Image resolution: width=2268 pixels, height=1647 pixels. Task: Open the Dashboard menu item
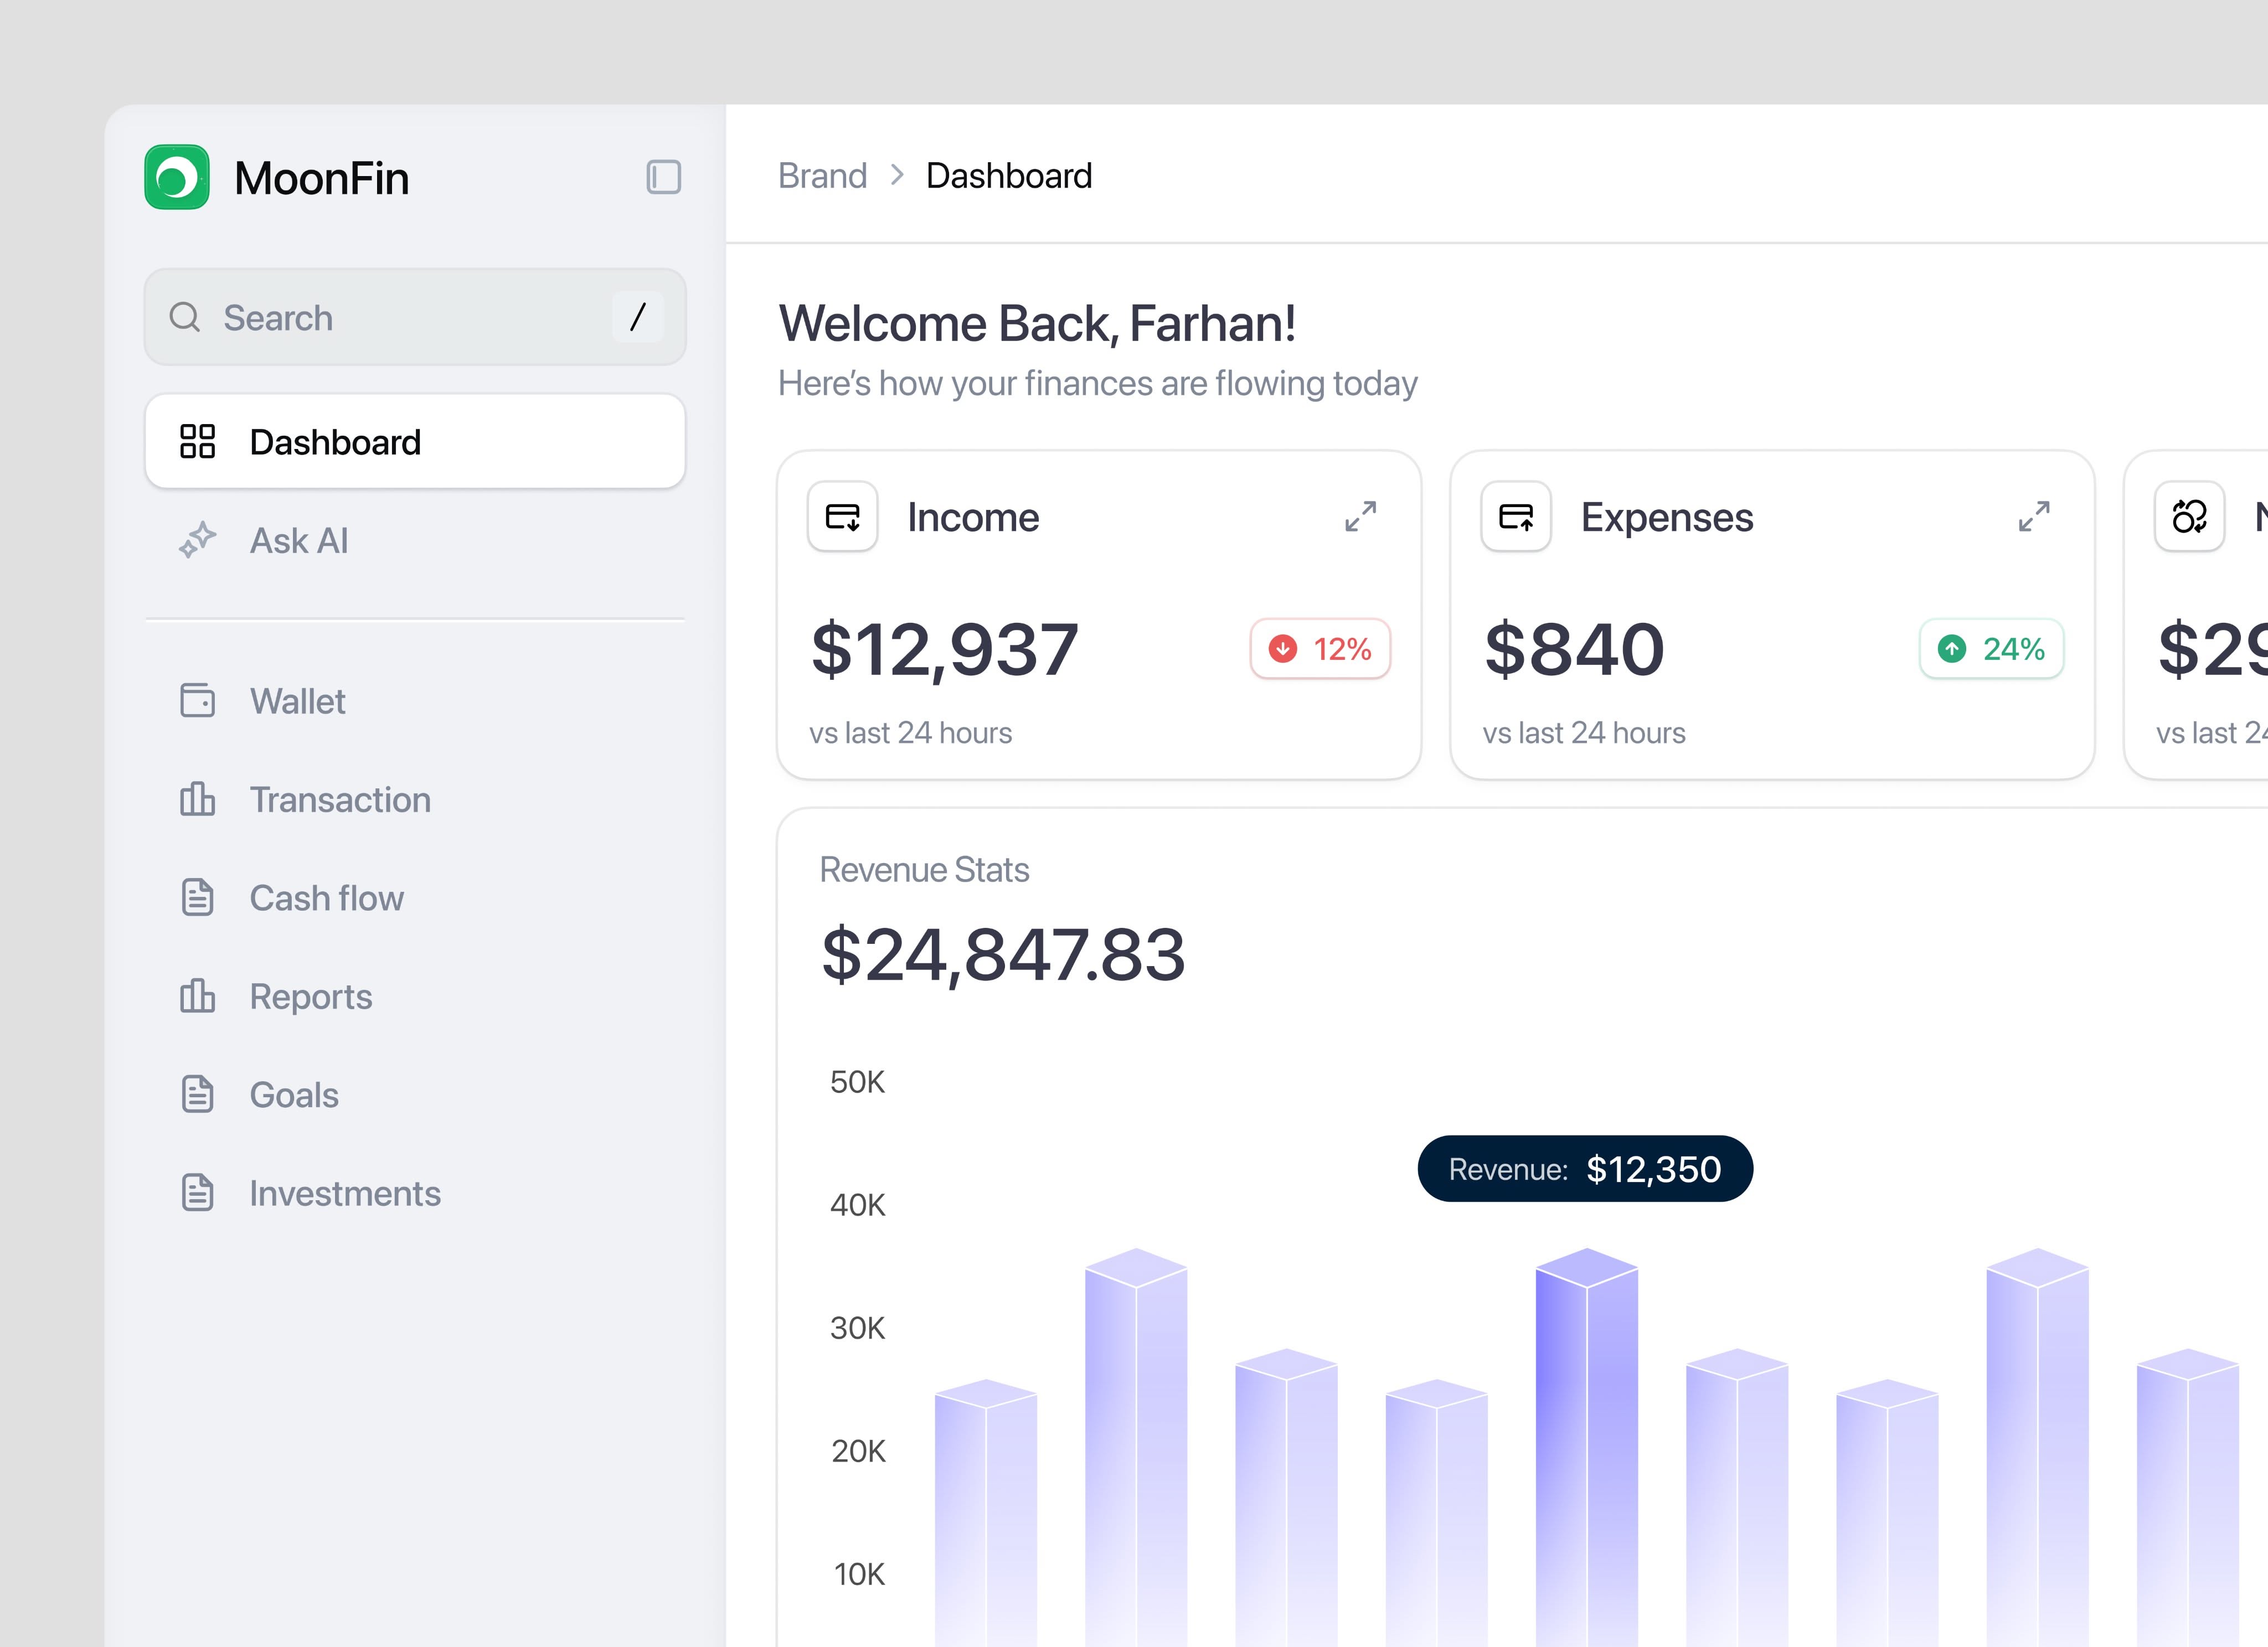coord(414,441)
